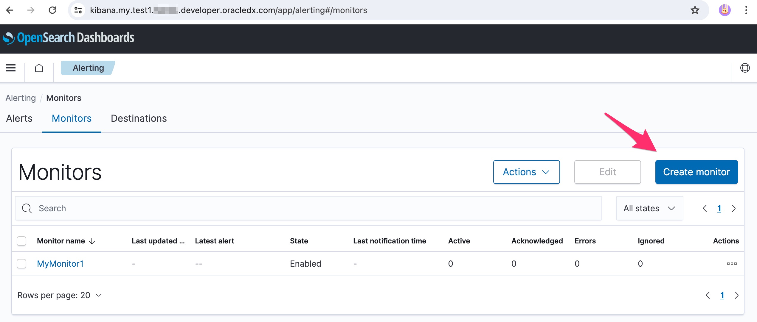Image resolution: width=757 pixels, height=322 pixels.
Task: Click the browser reload icon
Action: 52,10
